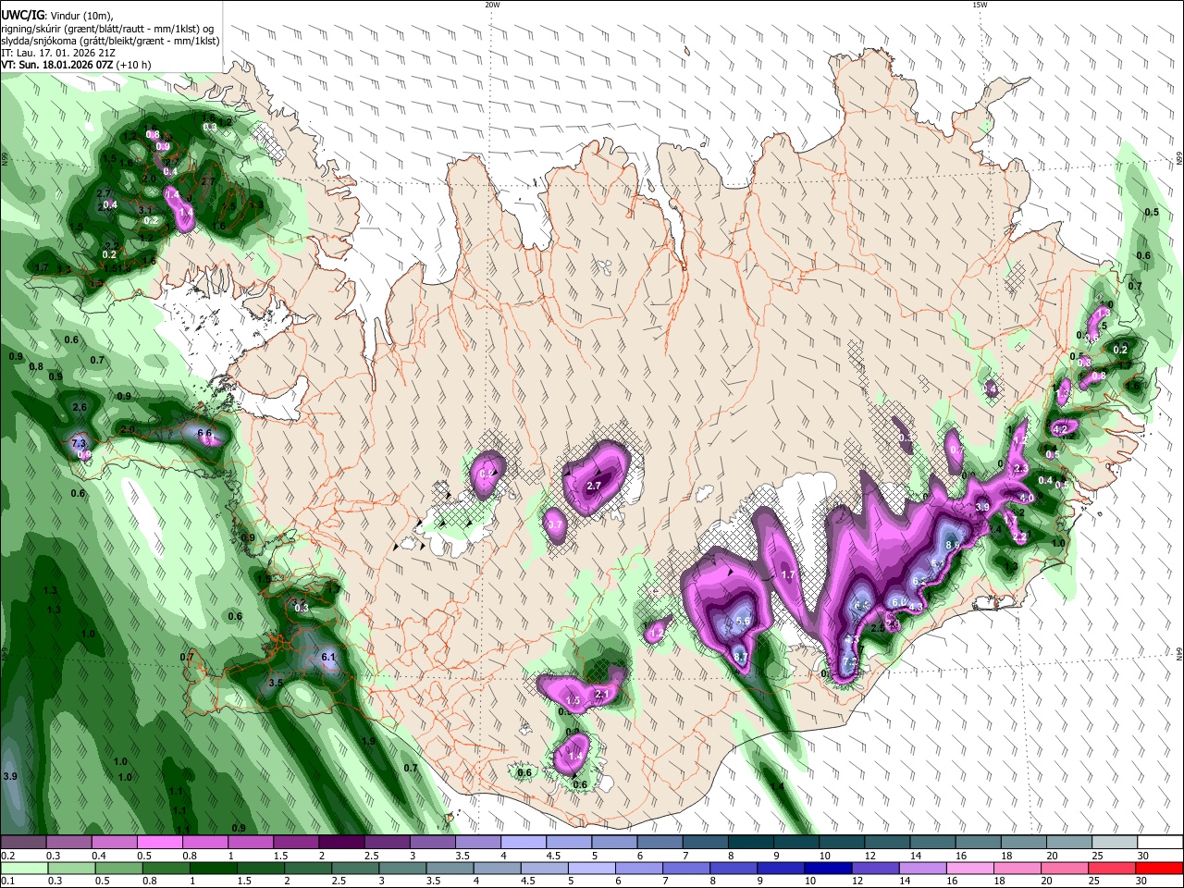Select the '4.0' value on the map
The image size is (1184, 888).
coord(1026,499)
